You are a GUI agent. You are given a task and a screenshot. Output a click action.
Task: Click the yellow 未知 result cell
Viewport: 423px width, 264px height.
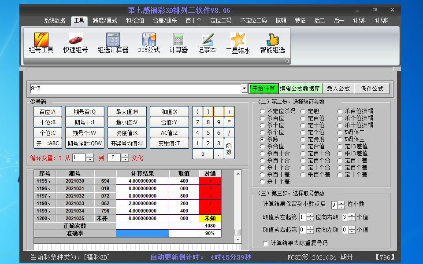pyautogui.click(x=210, y=218)
